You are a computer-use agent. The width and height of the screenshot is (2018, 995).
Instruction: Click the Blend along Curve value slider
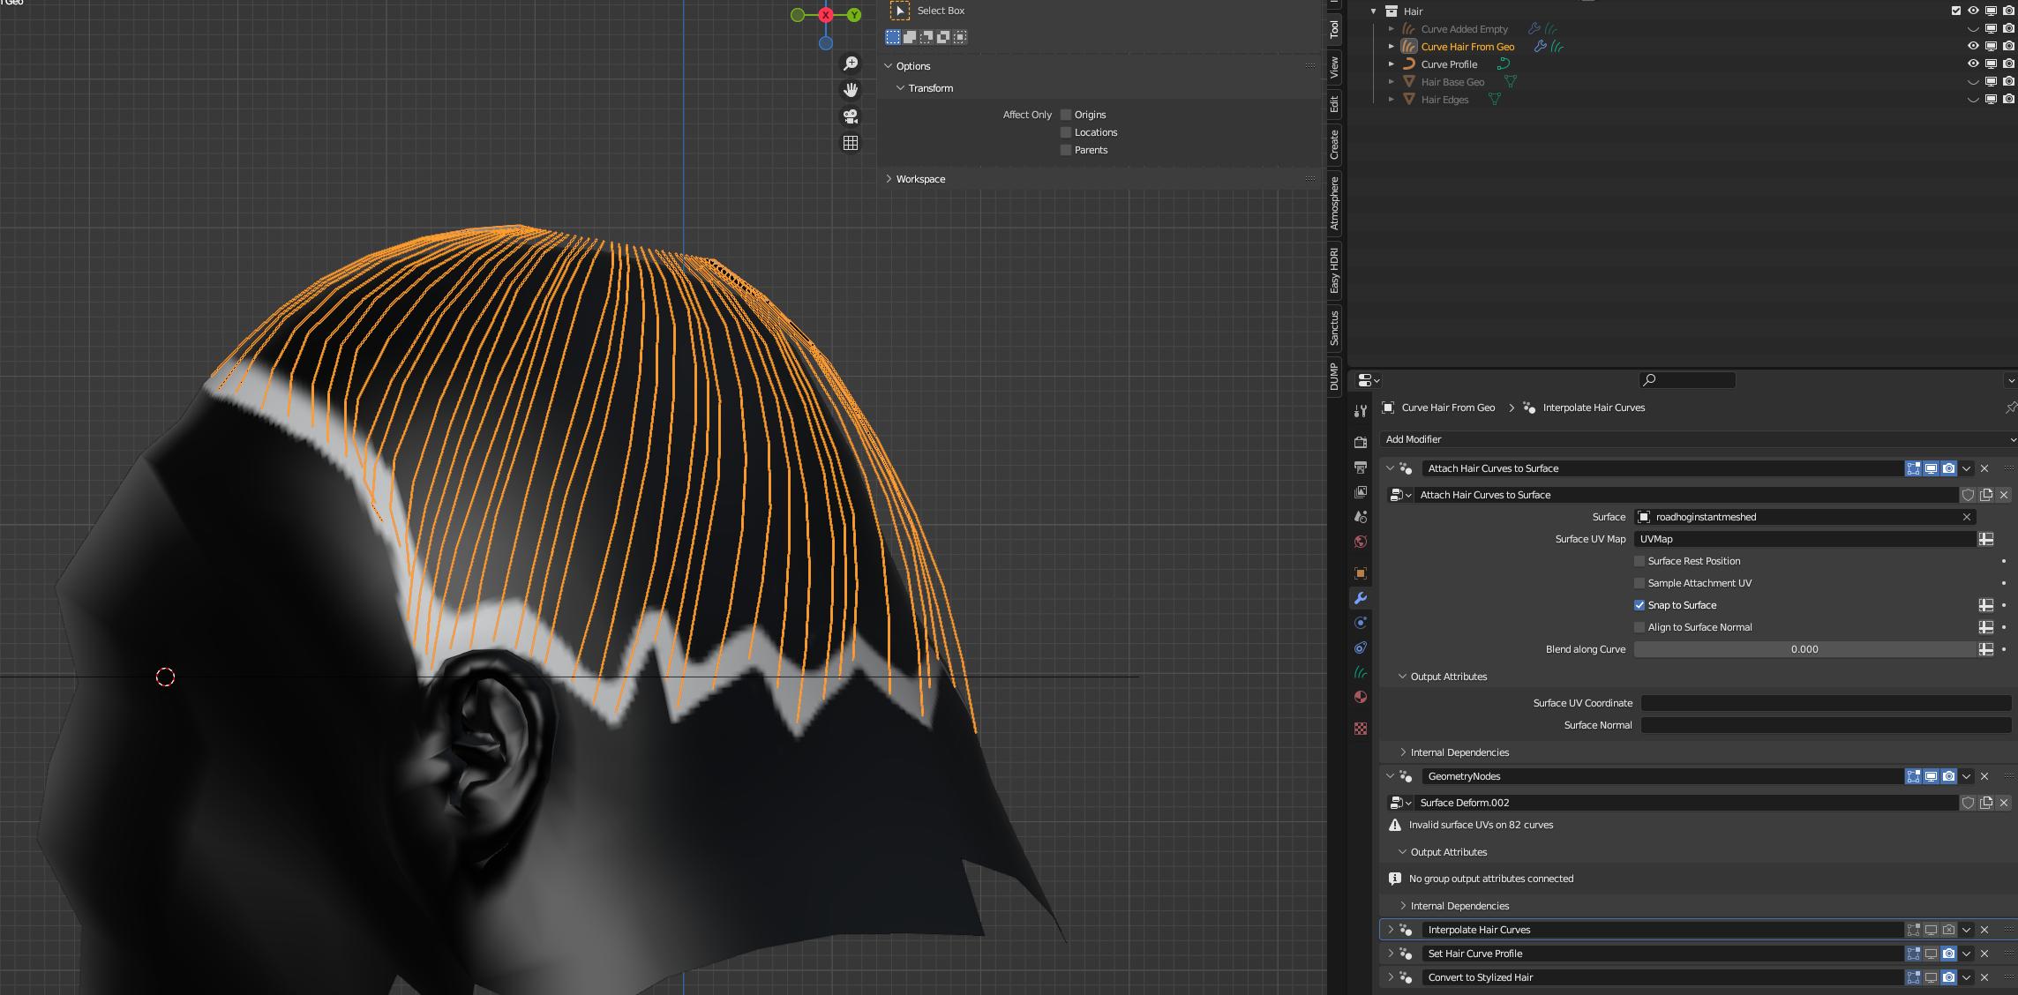click(1803, 649)
